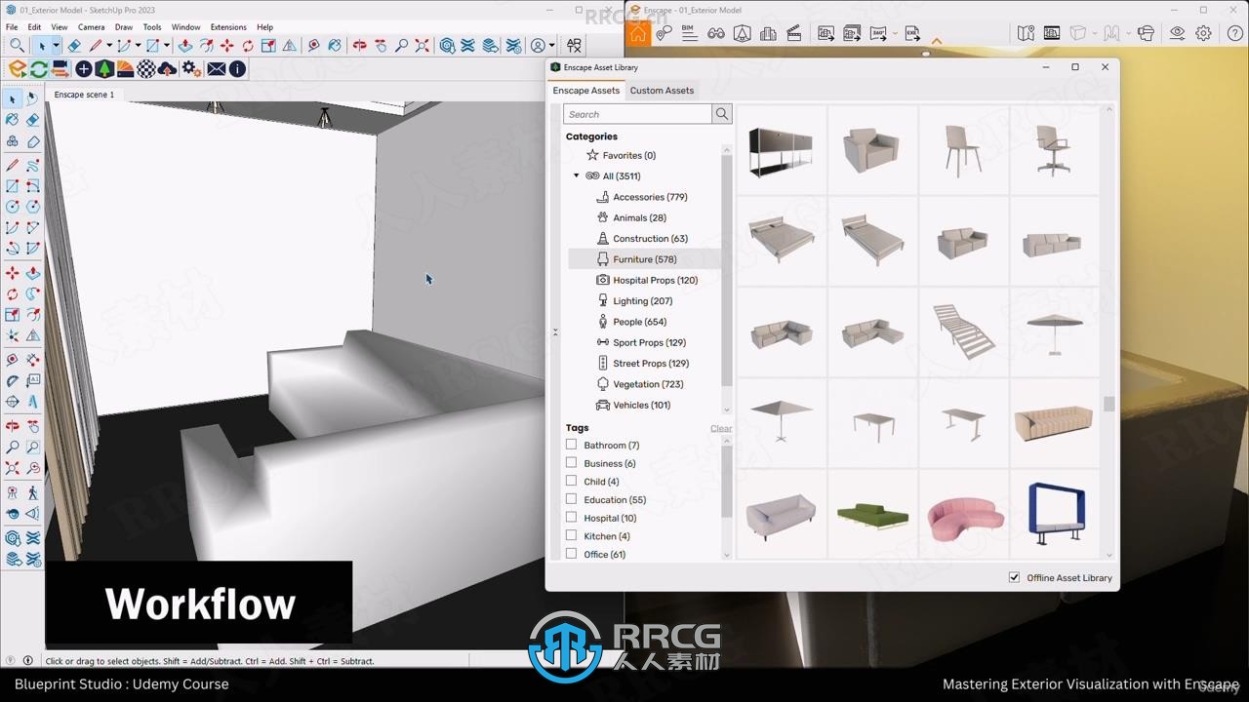Open the Window menu
This screenshot has width=1249, height=702.
(x=185, y=27)
